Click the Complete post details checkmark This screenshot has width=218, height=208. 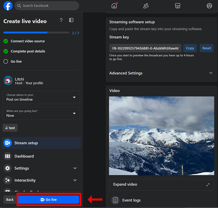[x=6, y=51]
